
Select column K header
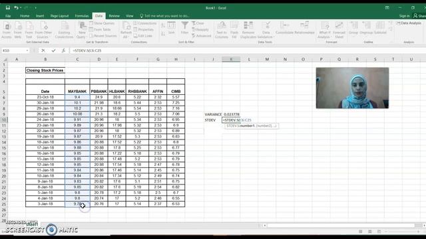(231, 59)
